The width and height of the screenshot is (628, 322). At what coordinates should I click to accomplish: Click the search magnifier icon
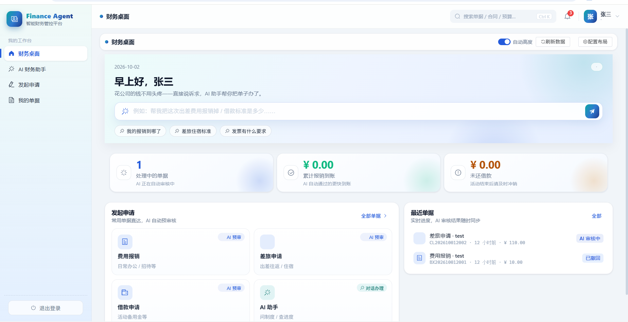coord(458,16)
